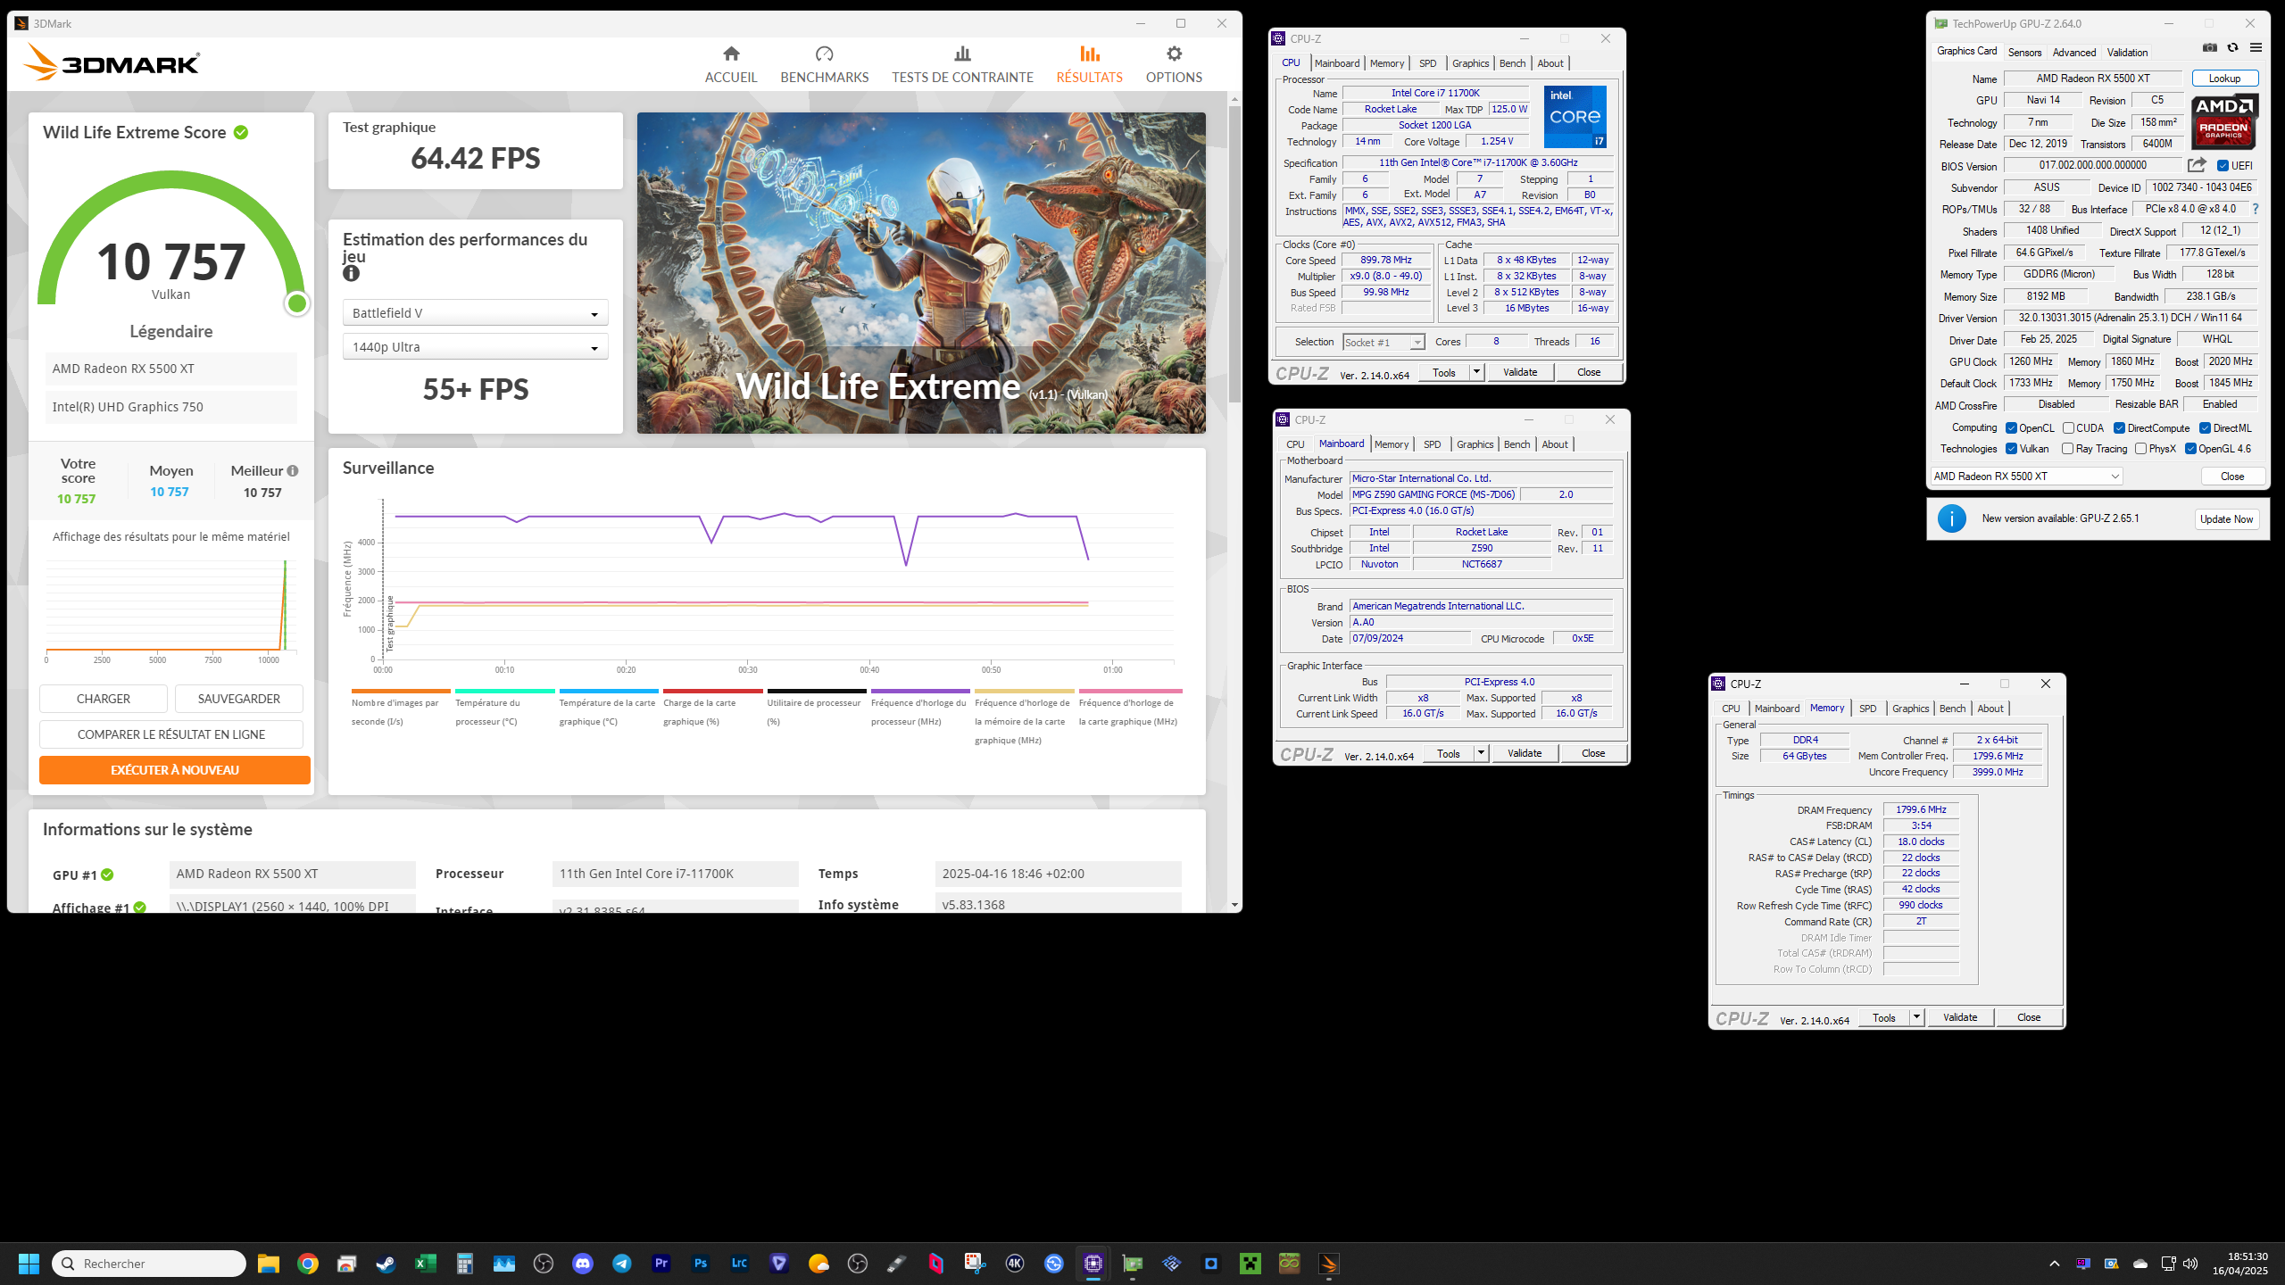Open the Bench tab in the Mainboard CPU-Z window

[1517, 444]
